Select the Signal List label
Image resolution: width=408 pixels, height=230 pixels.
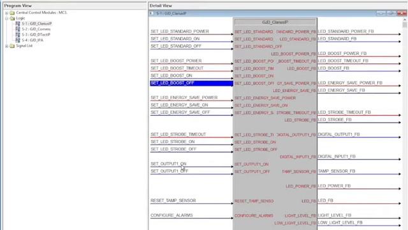[24, 45]
